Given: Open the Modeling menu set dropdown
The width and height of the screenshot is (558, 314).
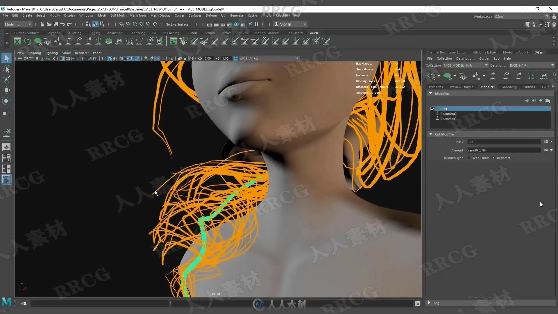Looking at the screenshot, I should 18,24.
